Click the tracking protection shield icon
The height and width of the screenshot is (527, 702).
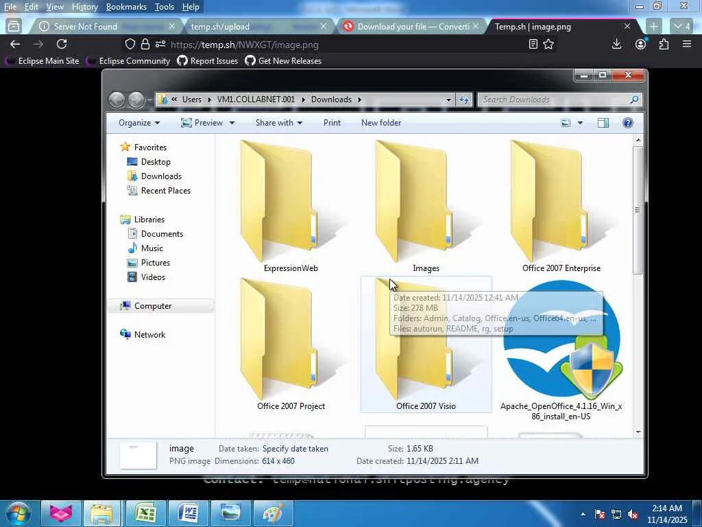point(130,44)
